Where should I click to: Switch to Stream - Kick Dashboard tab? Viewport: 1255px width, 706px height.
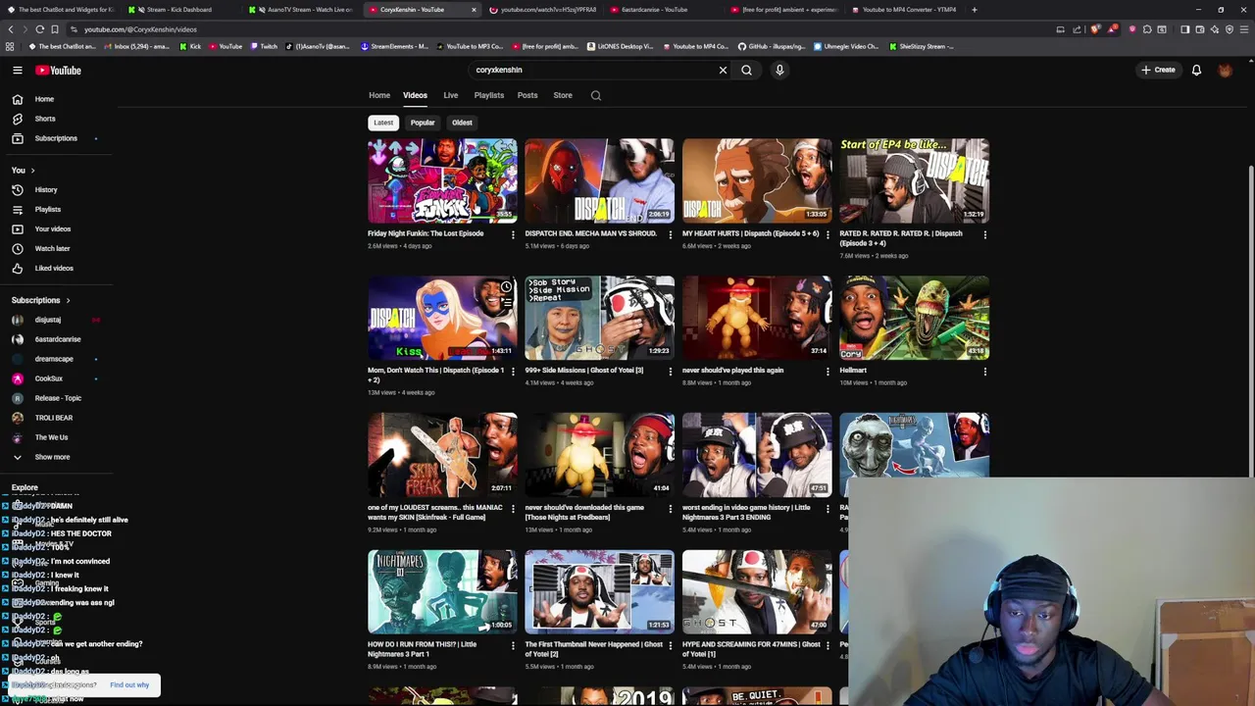click(x=179, y=10)
